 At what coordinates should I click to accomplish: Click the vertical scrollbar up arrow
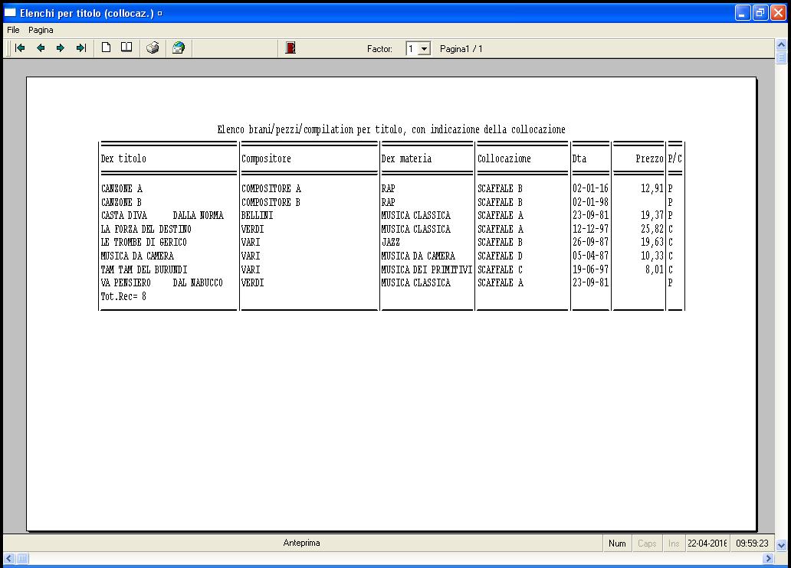781,45
